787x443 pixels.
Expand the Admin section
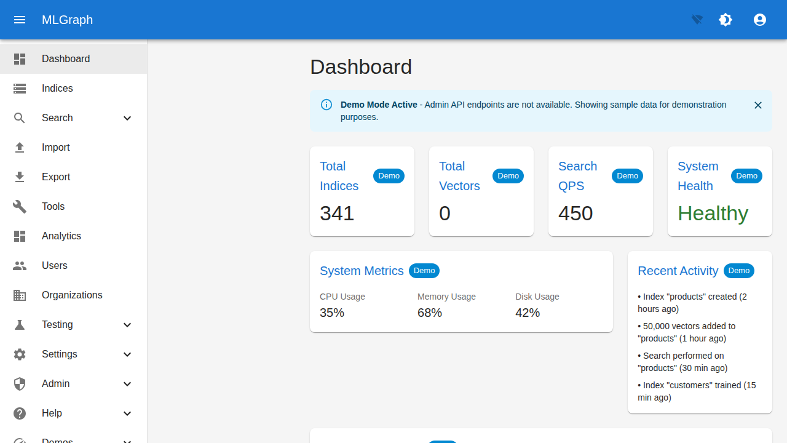point(127,383)
